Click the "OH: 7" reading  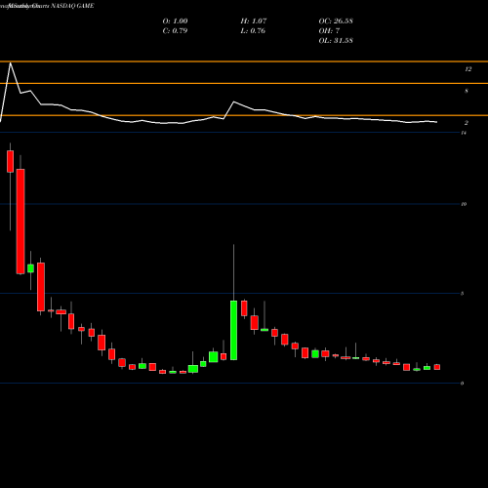click(329, 31)
